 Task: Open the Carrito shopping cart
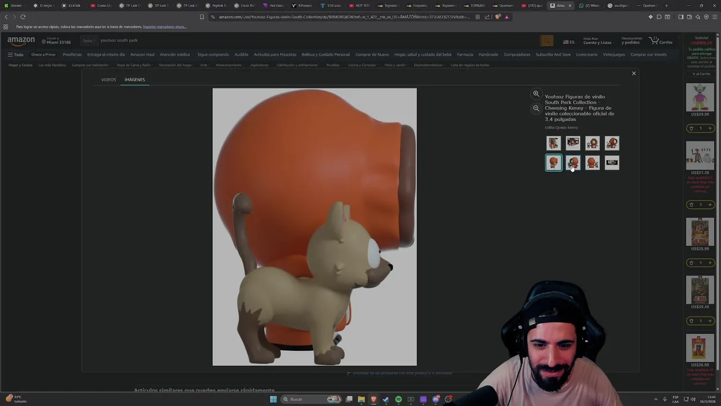coord(661,41)
